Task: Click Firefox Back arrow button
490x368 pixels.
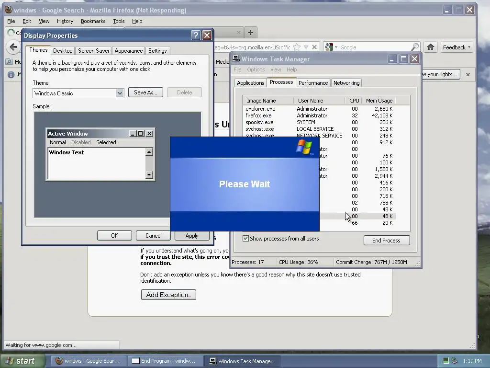Action: pyautogui.click(x=13, y=47)
